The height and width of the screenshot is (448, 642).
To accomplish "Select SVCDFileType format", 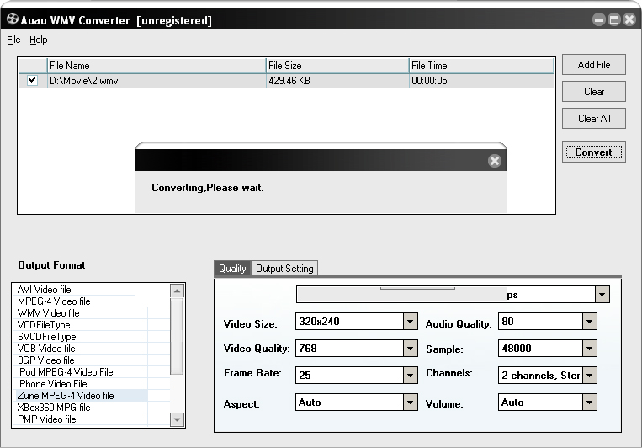I will click(x=46, y=337).
